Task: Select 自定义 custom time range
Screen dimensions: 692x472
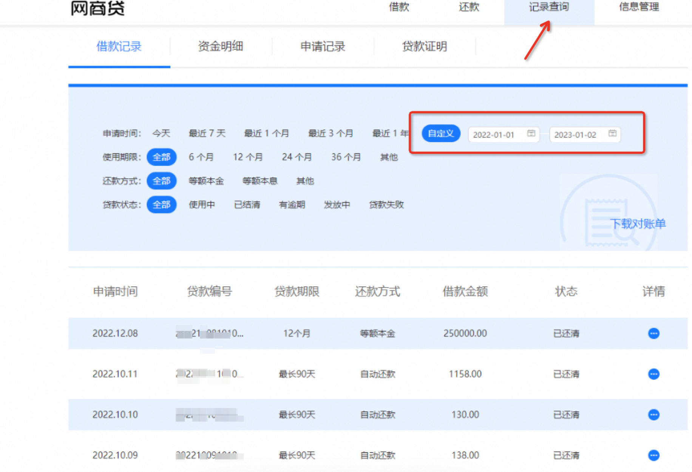Action: [441, 133]
